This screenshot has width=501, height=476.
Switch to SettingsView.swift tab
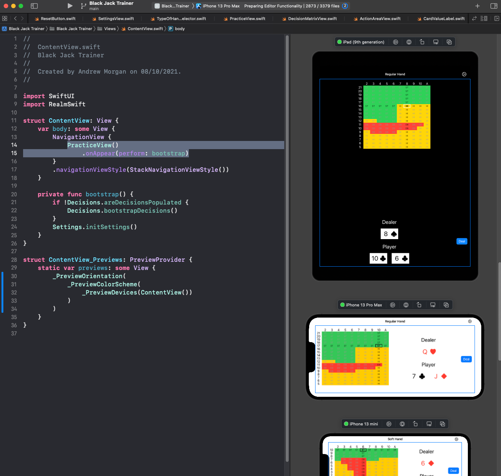113,19
